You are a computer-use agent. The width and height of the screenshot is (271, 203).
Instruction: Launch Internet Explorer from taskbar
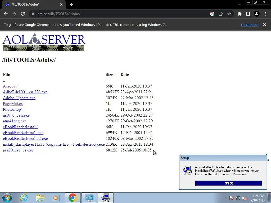[x=24, y=198]
